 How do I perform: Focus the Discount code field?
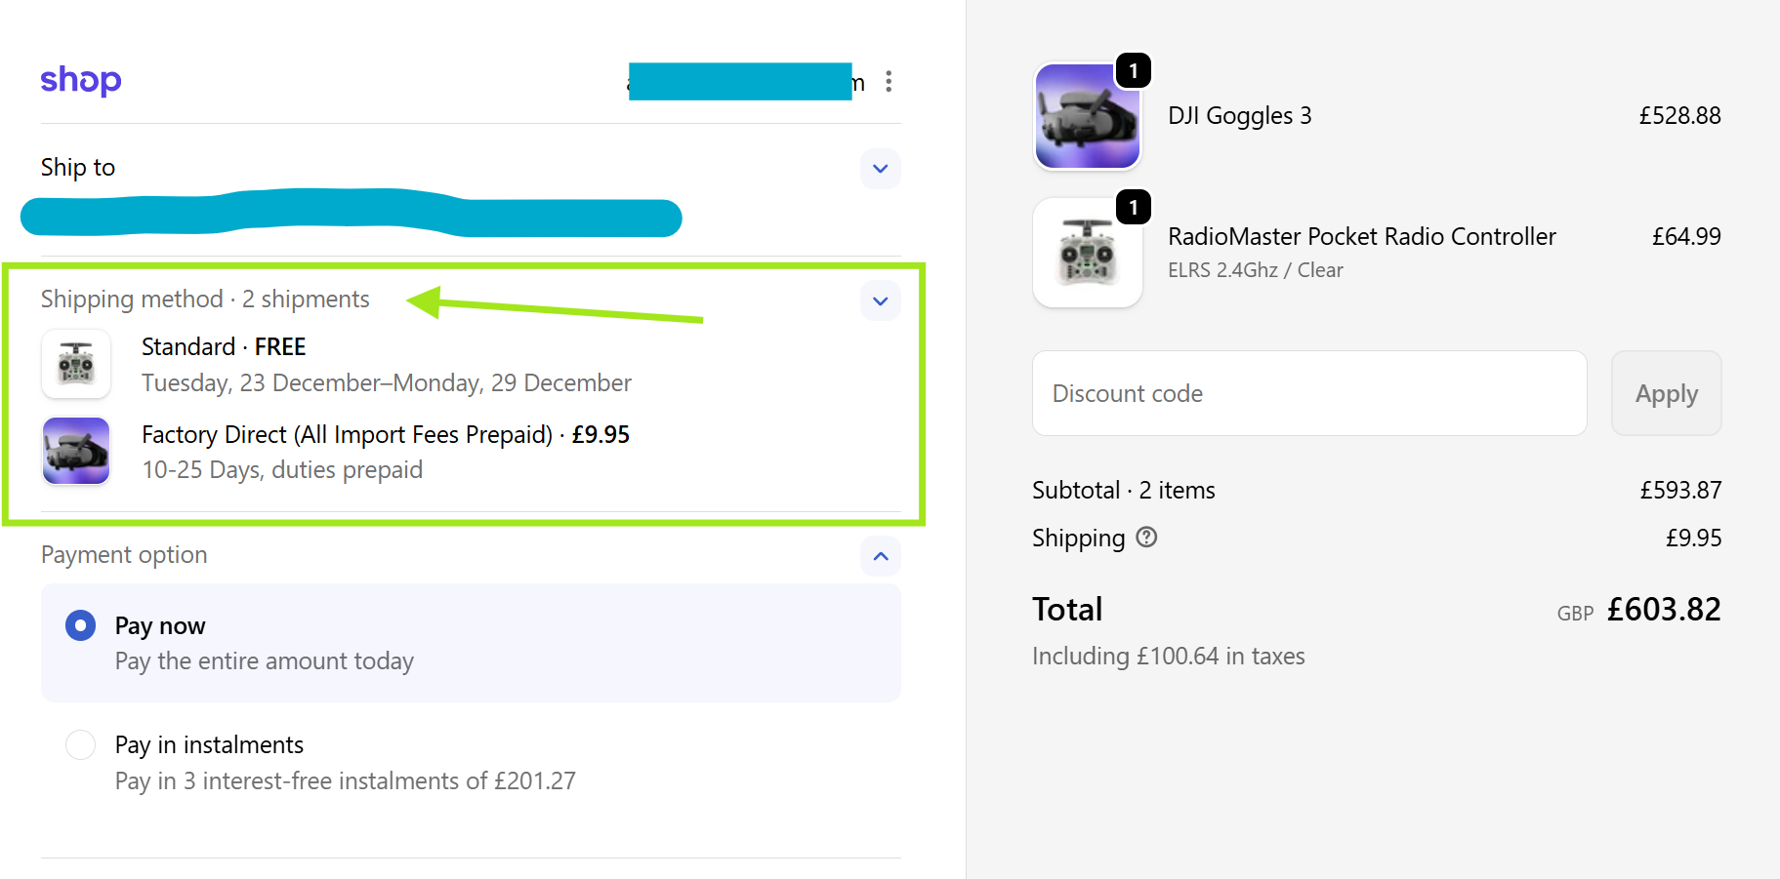coord(1308,393)
